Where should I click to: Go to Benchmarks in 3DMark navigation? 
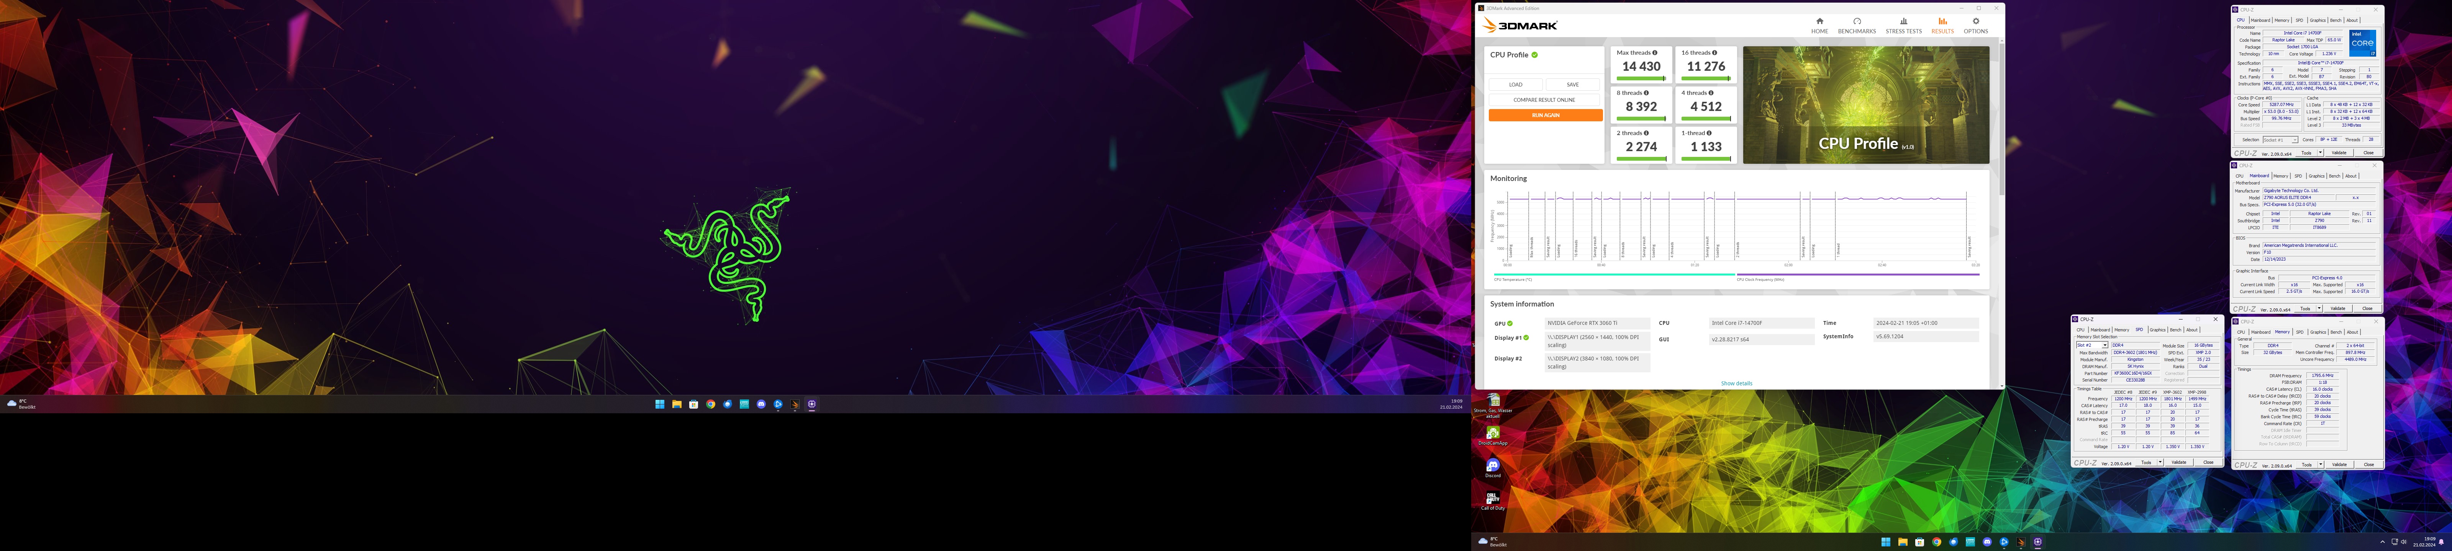tap(1856, 25)
